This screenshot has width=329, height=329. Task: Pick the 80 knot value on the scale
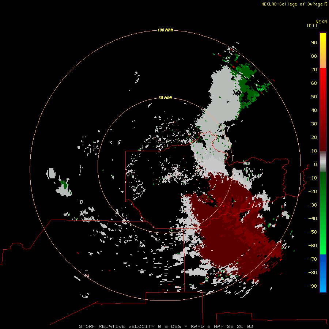[x=314, y=56]
